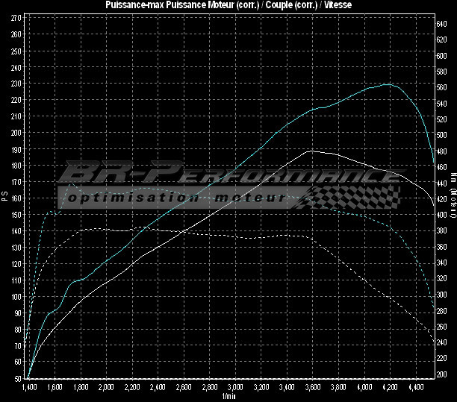
Task: Click the 150 value on left PS axis
Action: click(x=16, y=215)
